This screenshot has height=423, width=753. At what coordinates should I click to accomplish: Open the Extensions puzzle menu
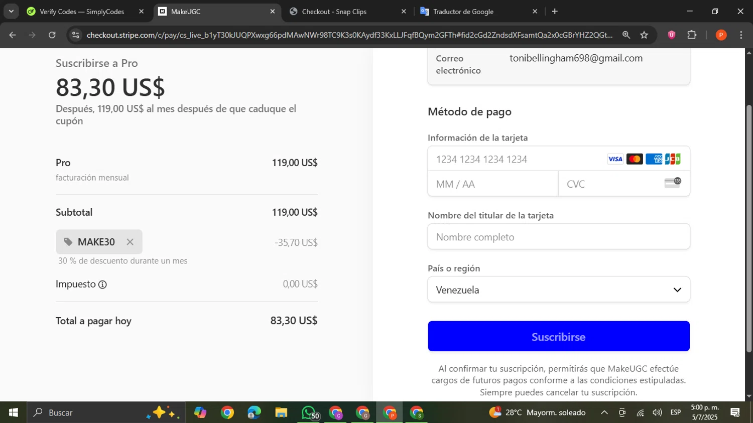pyautogui.click(x=692, y=35)
